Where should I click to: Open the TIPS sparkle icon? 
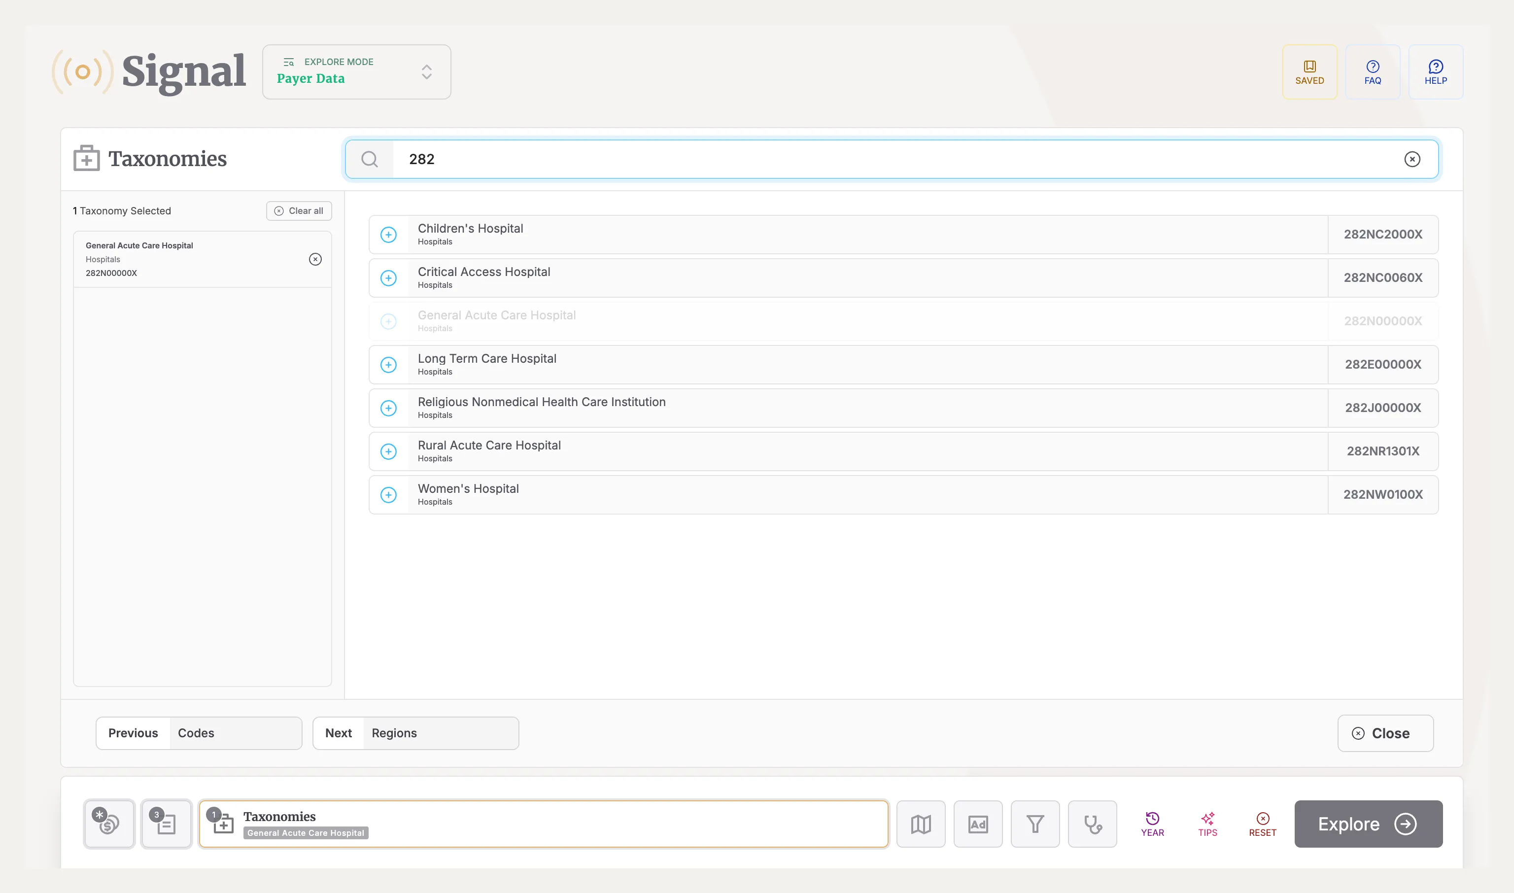tap(1207, 824)
